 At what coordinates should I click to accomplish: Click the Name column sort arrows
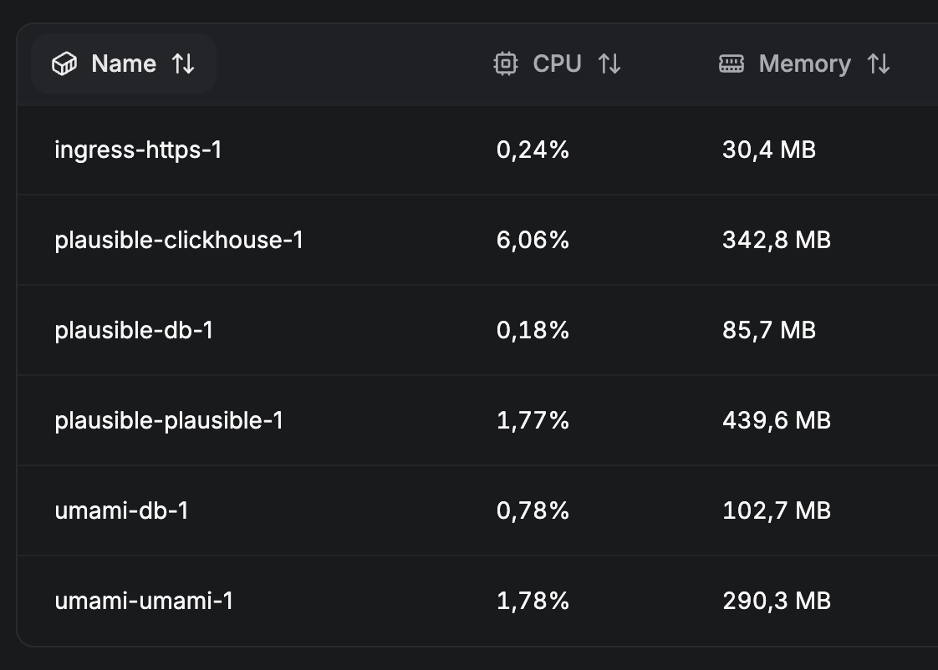(x=183, y=64)
